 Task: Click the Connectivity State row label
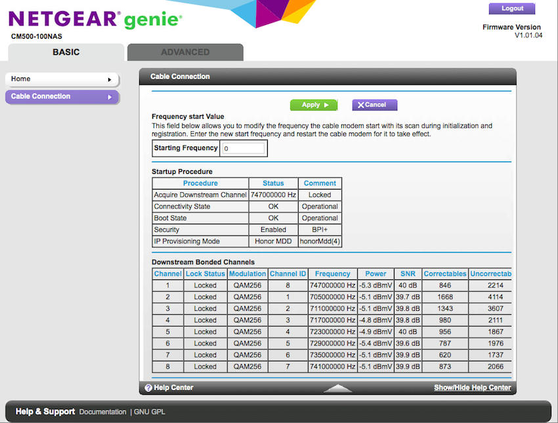[x=182, y=207]
